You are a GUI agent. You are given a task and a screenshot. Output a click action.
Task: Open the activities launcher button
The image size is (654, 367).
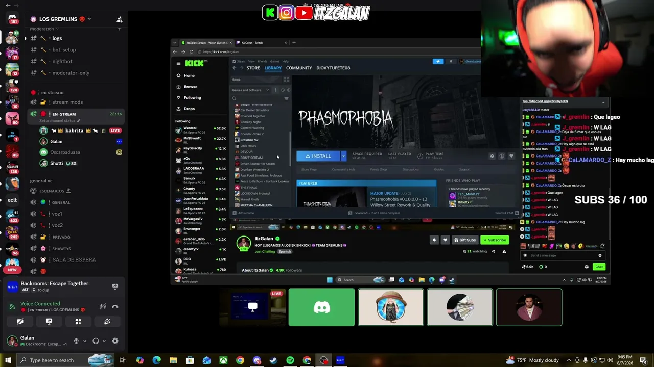(x=78, y=322)
